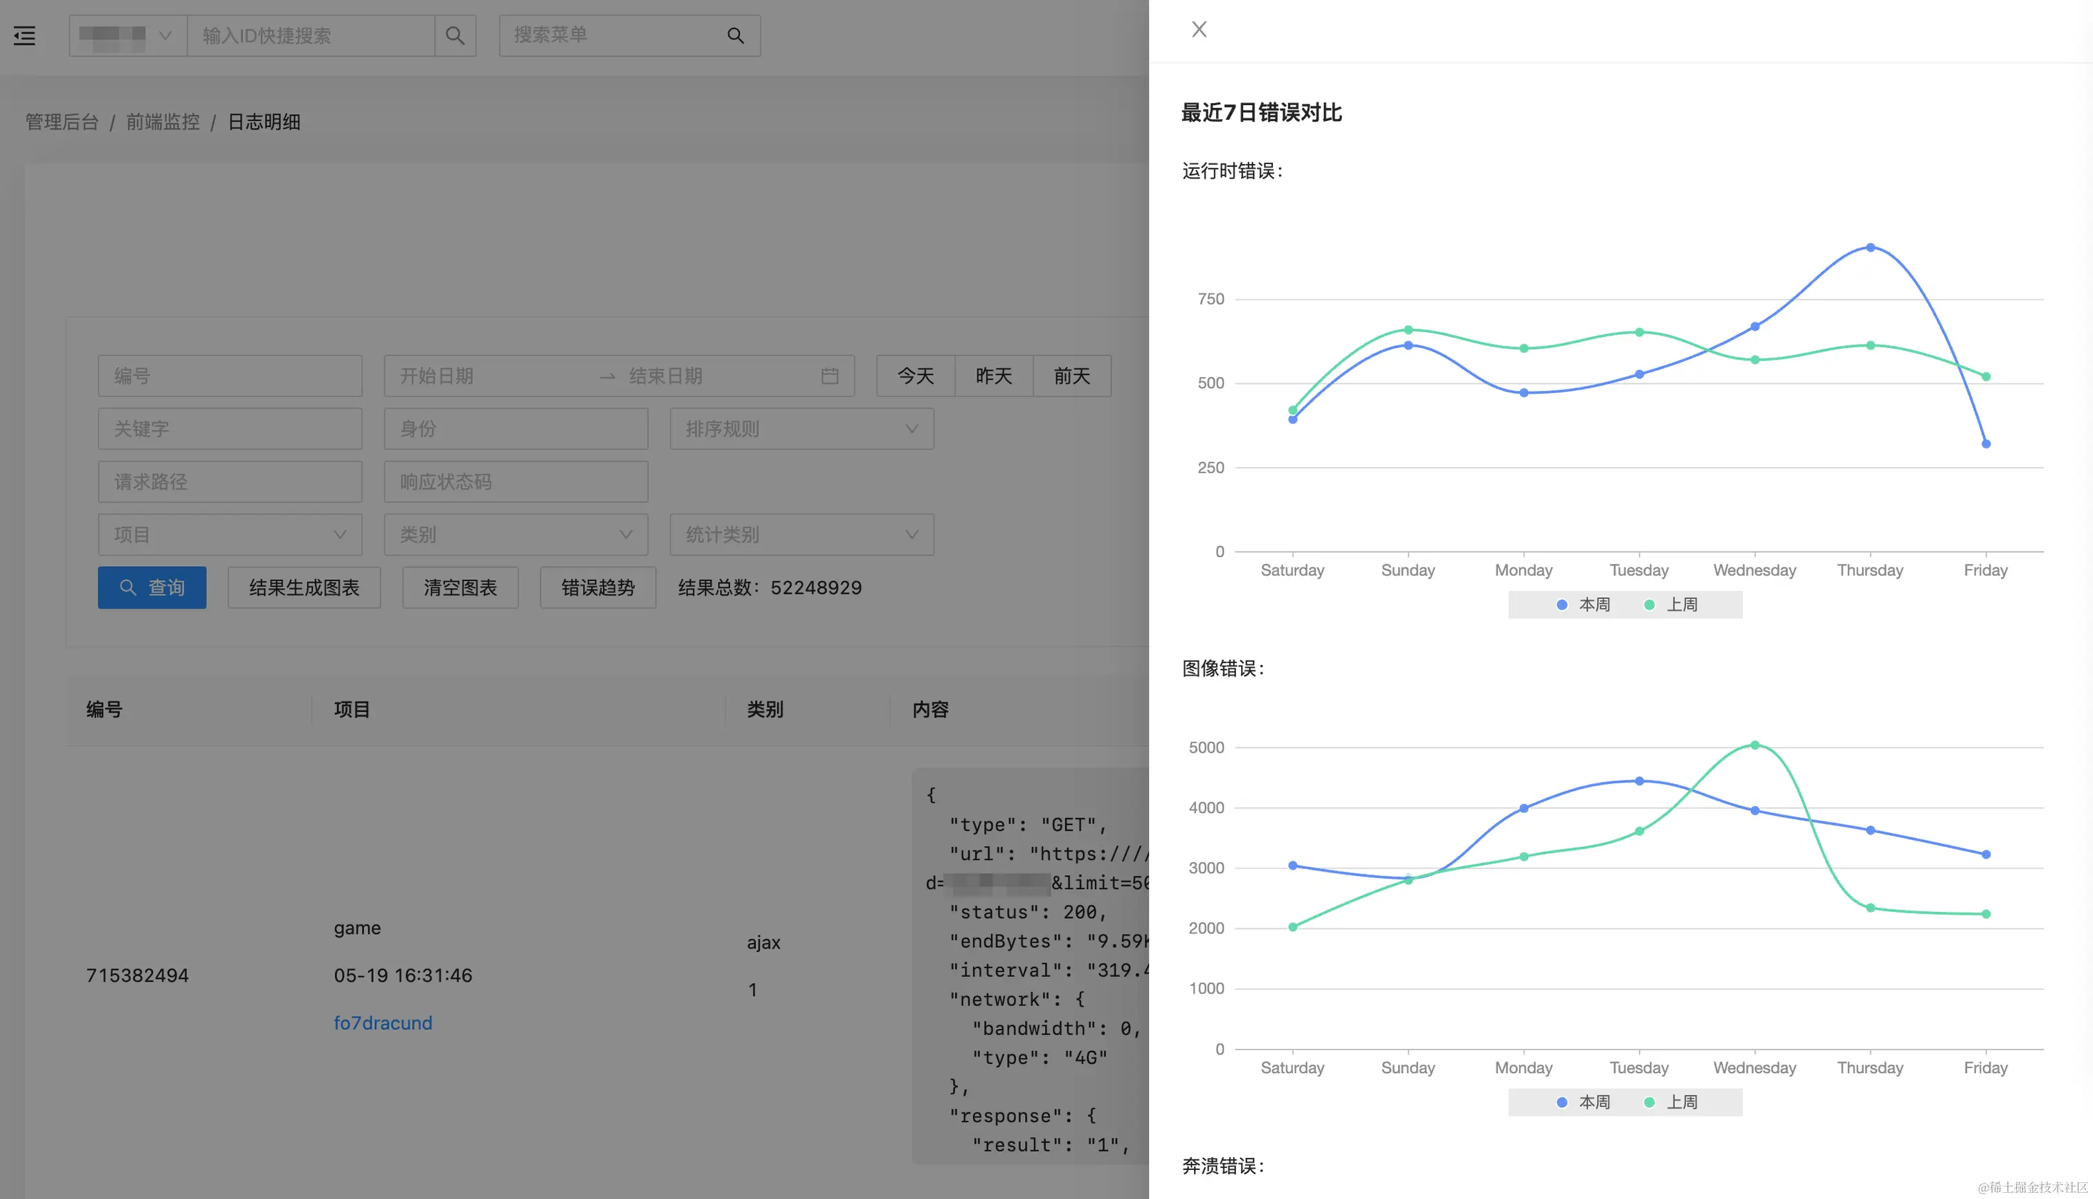2093x1199 pixels.
Task: Open the fo7dracund link
Action: 382,1023
